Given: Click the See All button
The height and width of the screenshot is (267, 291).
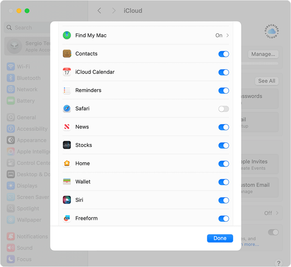Looking at the screenshot, I should click(267, 81).
